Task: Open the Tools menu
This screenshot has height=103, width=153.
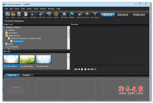Action: tap(36, 9)
